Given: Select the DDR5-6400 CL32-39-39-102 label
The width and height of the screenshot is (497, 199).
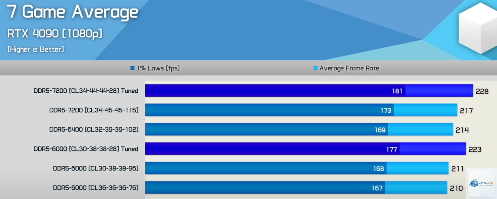Looking at the screenshot, I should pos(94,129).
